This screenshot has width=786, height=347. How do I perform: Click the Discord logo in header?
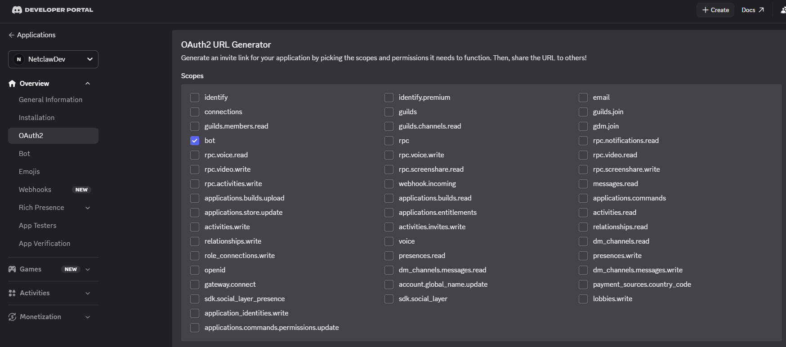17,10
